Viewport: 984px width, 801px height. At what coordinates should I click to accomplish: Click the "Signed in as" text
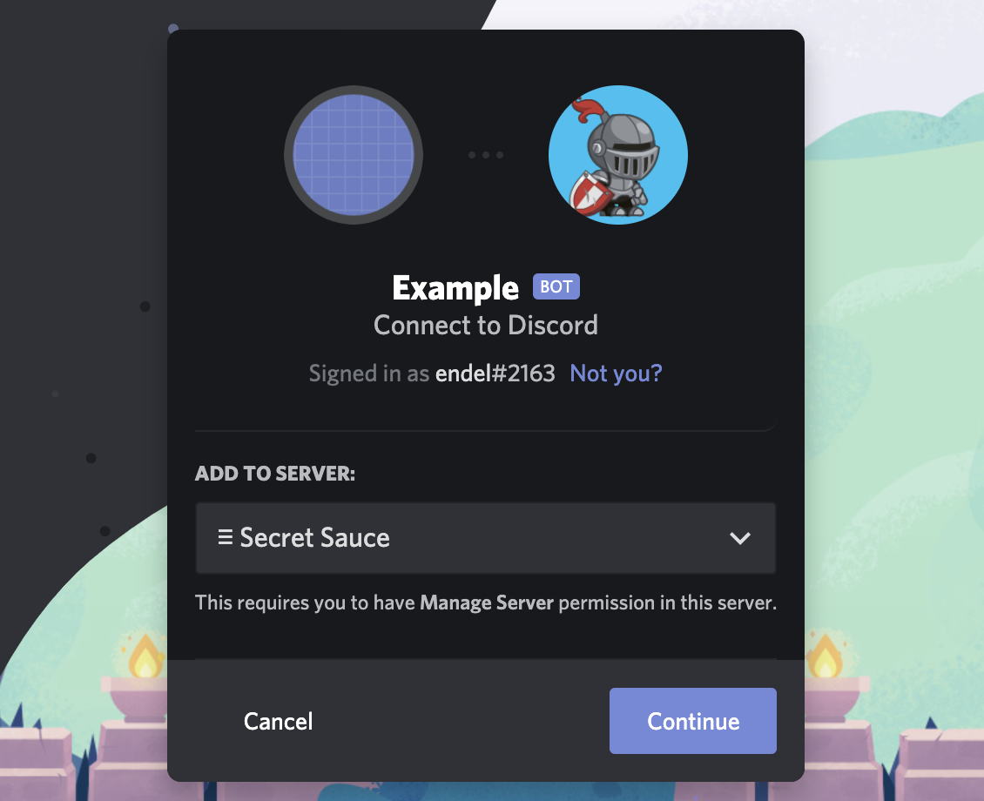369,374
